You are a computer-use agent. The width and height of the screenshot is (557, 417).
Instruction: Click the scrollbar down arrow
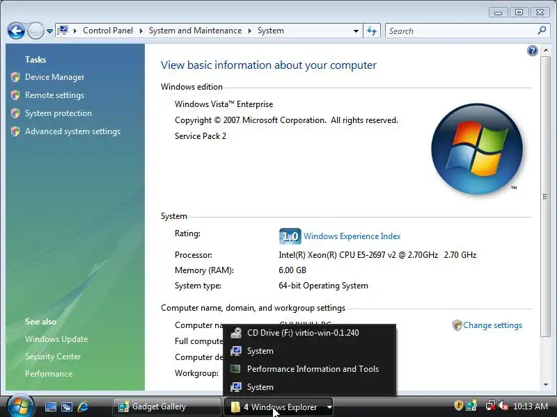[545, 385]
